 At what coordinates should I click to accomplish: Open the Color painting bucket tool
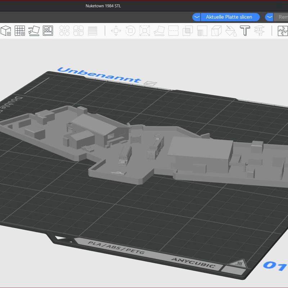230,31
